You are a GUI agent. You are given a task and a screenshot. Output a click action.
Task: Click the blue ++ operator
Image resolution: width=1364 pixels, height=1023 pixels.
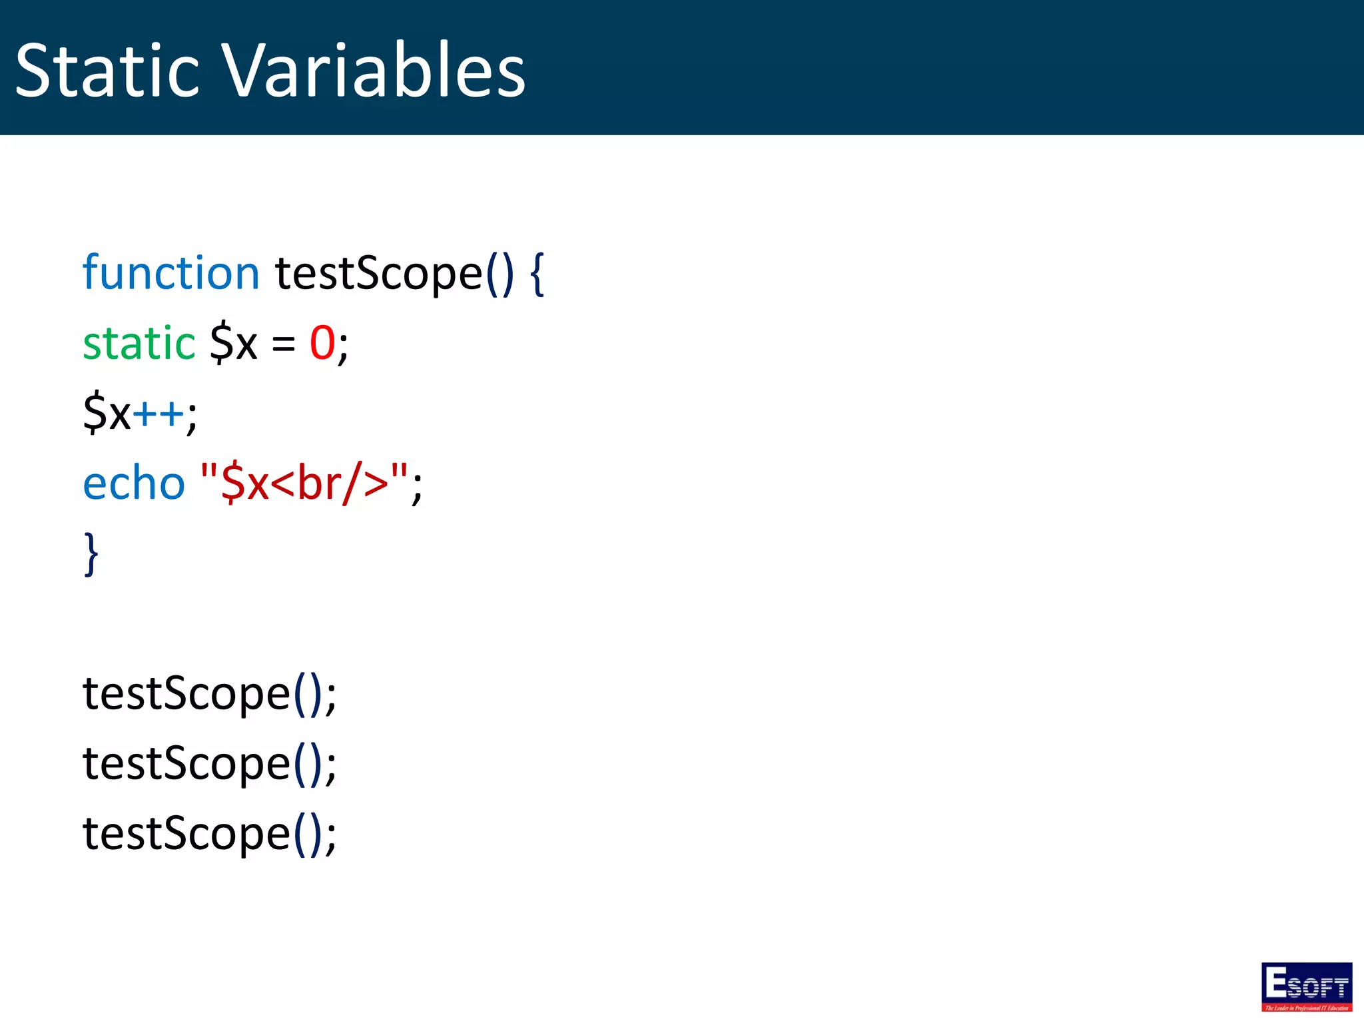click(x=159, y=414)
